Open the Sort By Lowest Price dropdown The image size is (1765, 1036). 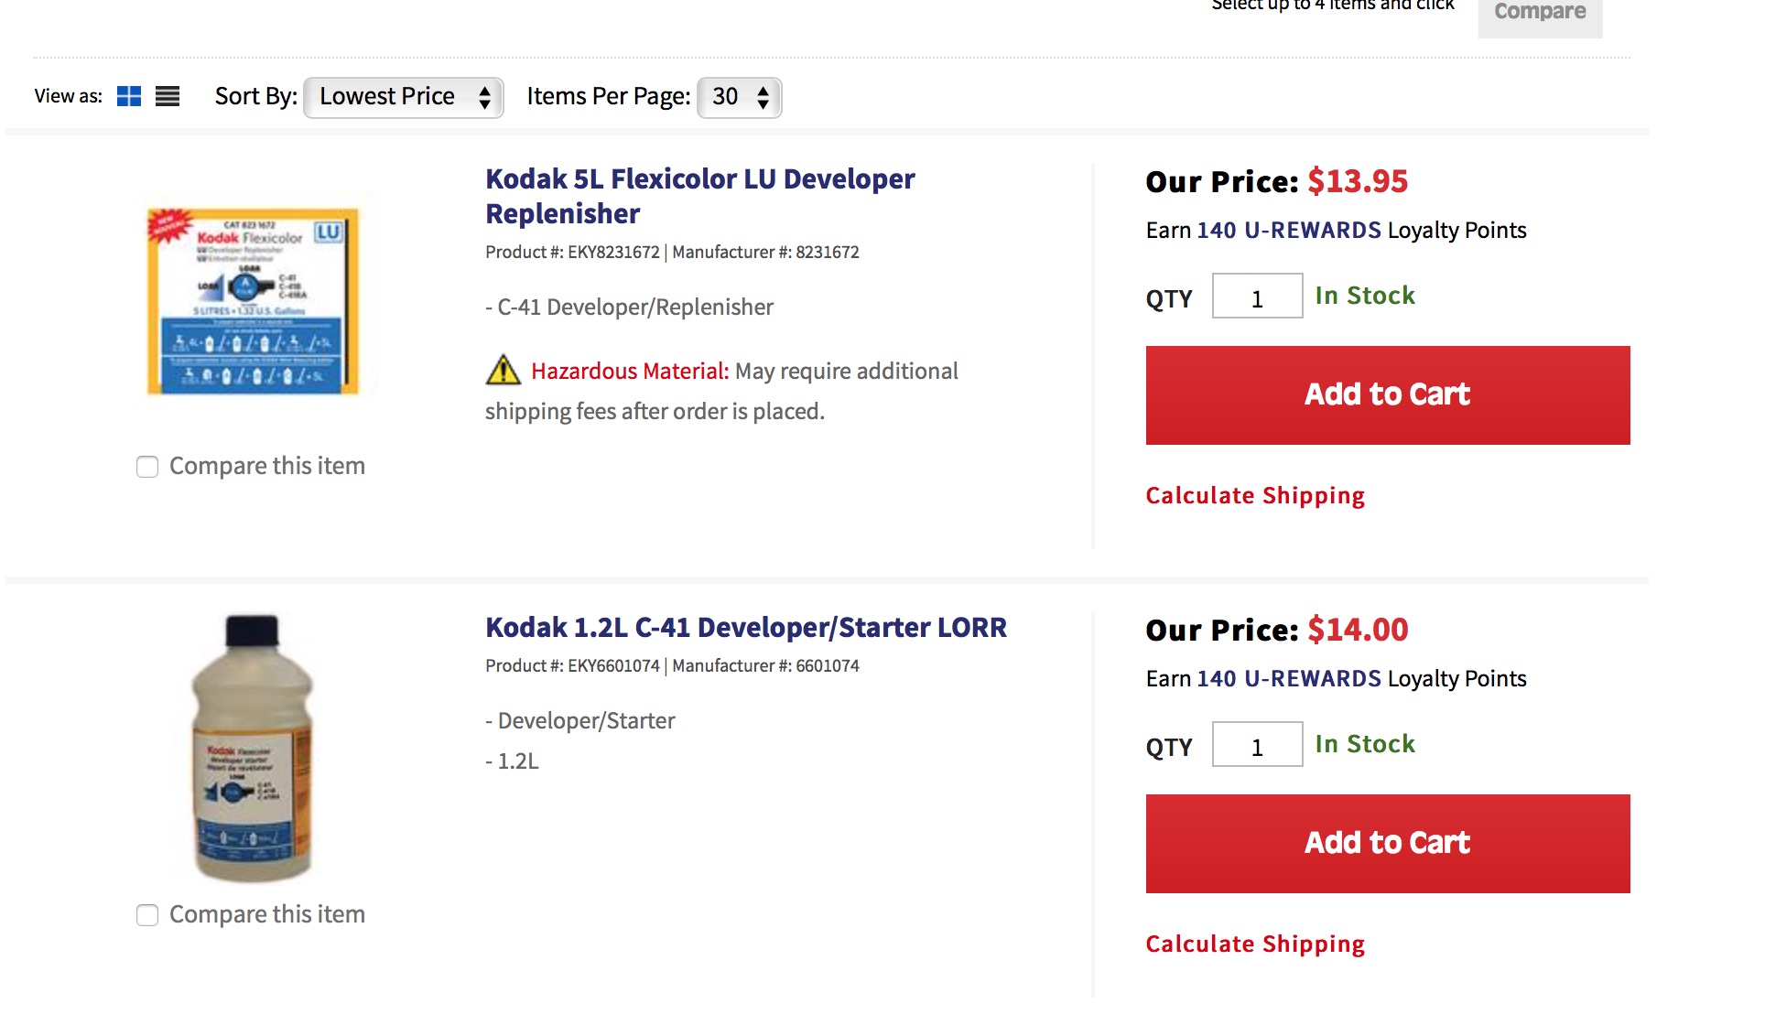pyautogui.click(x=404, y=97)
